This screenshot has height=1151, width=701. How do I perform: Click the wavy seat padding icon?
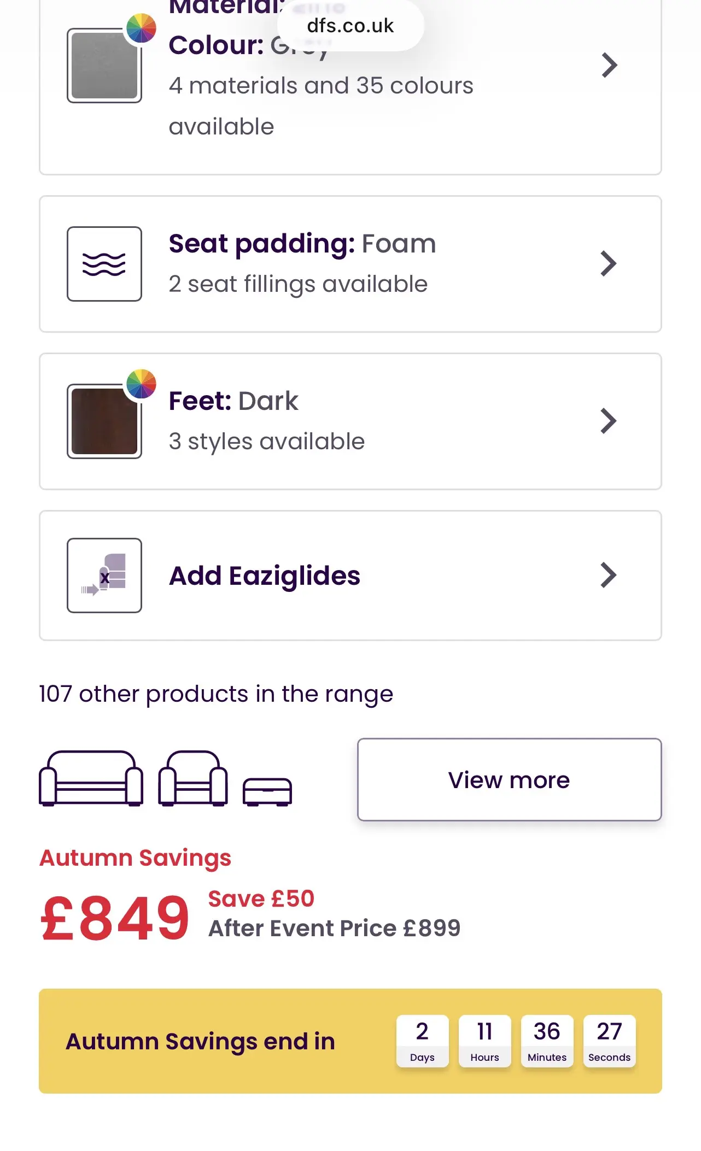pos(104,264)
